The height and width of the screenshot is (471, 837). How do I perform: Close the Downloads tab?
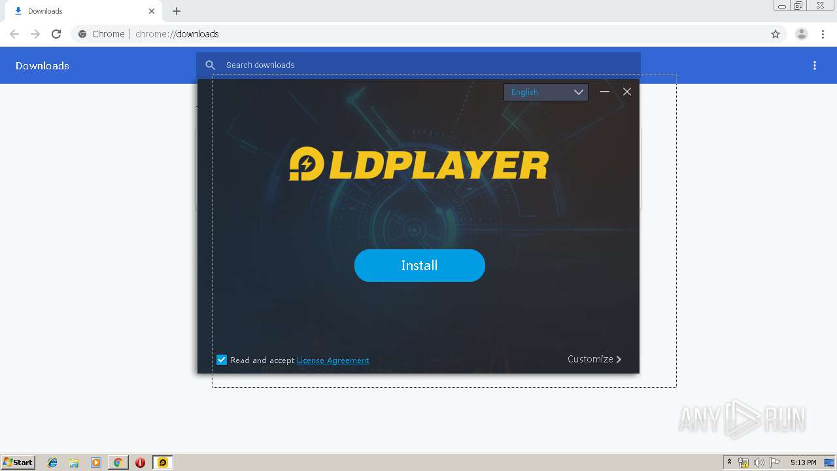(x=152, y=11)
